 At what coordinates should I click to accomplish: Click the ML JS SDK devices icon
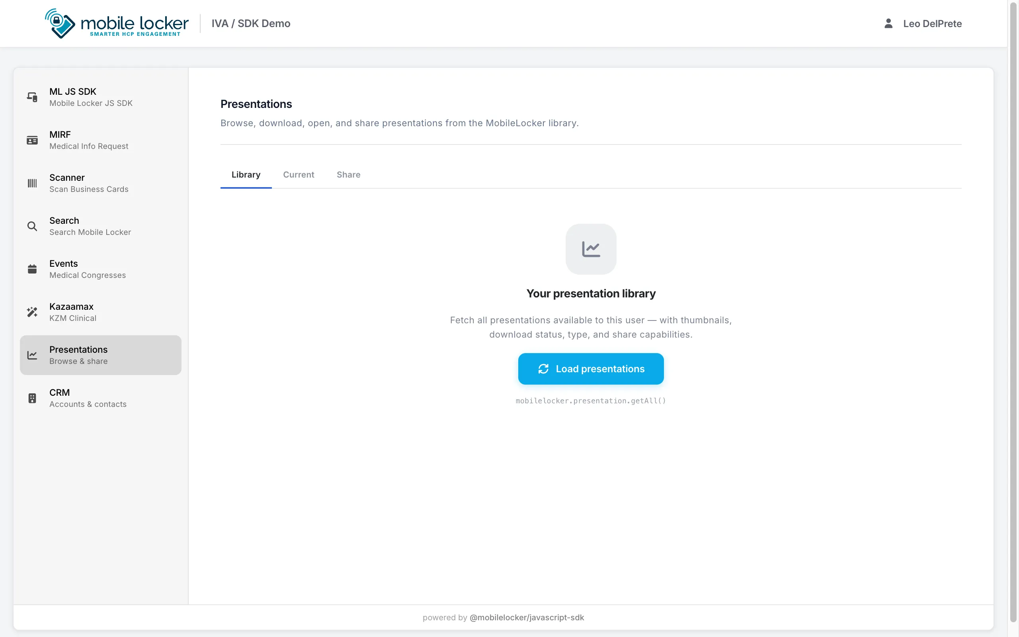[x=32, y=97]
